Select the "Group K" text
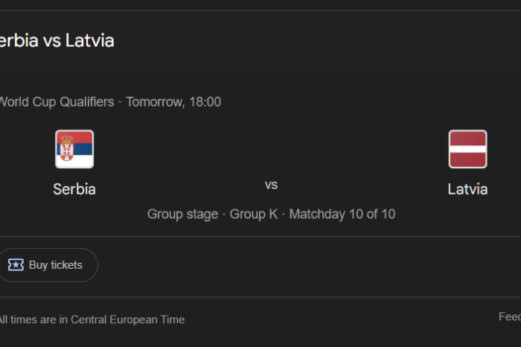This screenshot has width=521, height=347. point(253,214)
